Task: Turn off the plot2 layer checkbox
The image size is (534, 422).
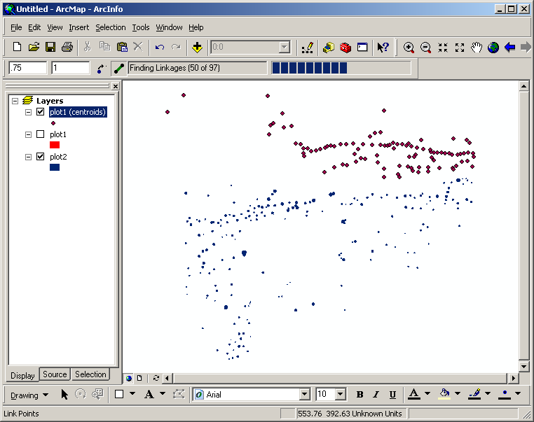Action: pos(40,157)
